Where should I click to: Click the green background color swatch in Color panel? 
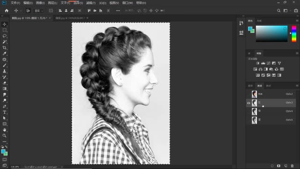(253, 31)
